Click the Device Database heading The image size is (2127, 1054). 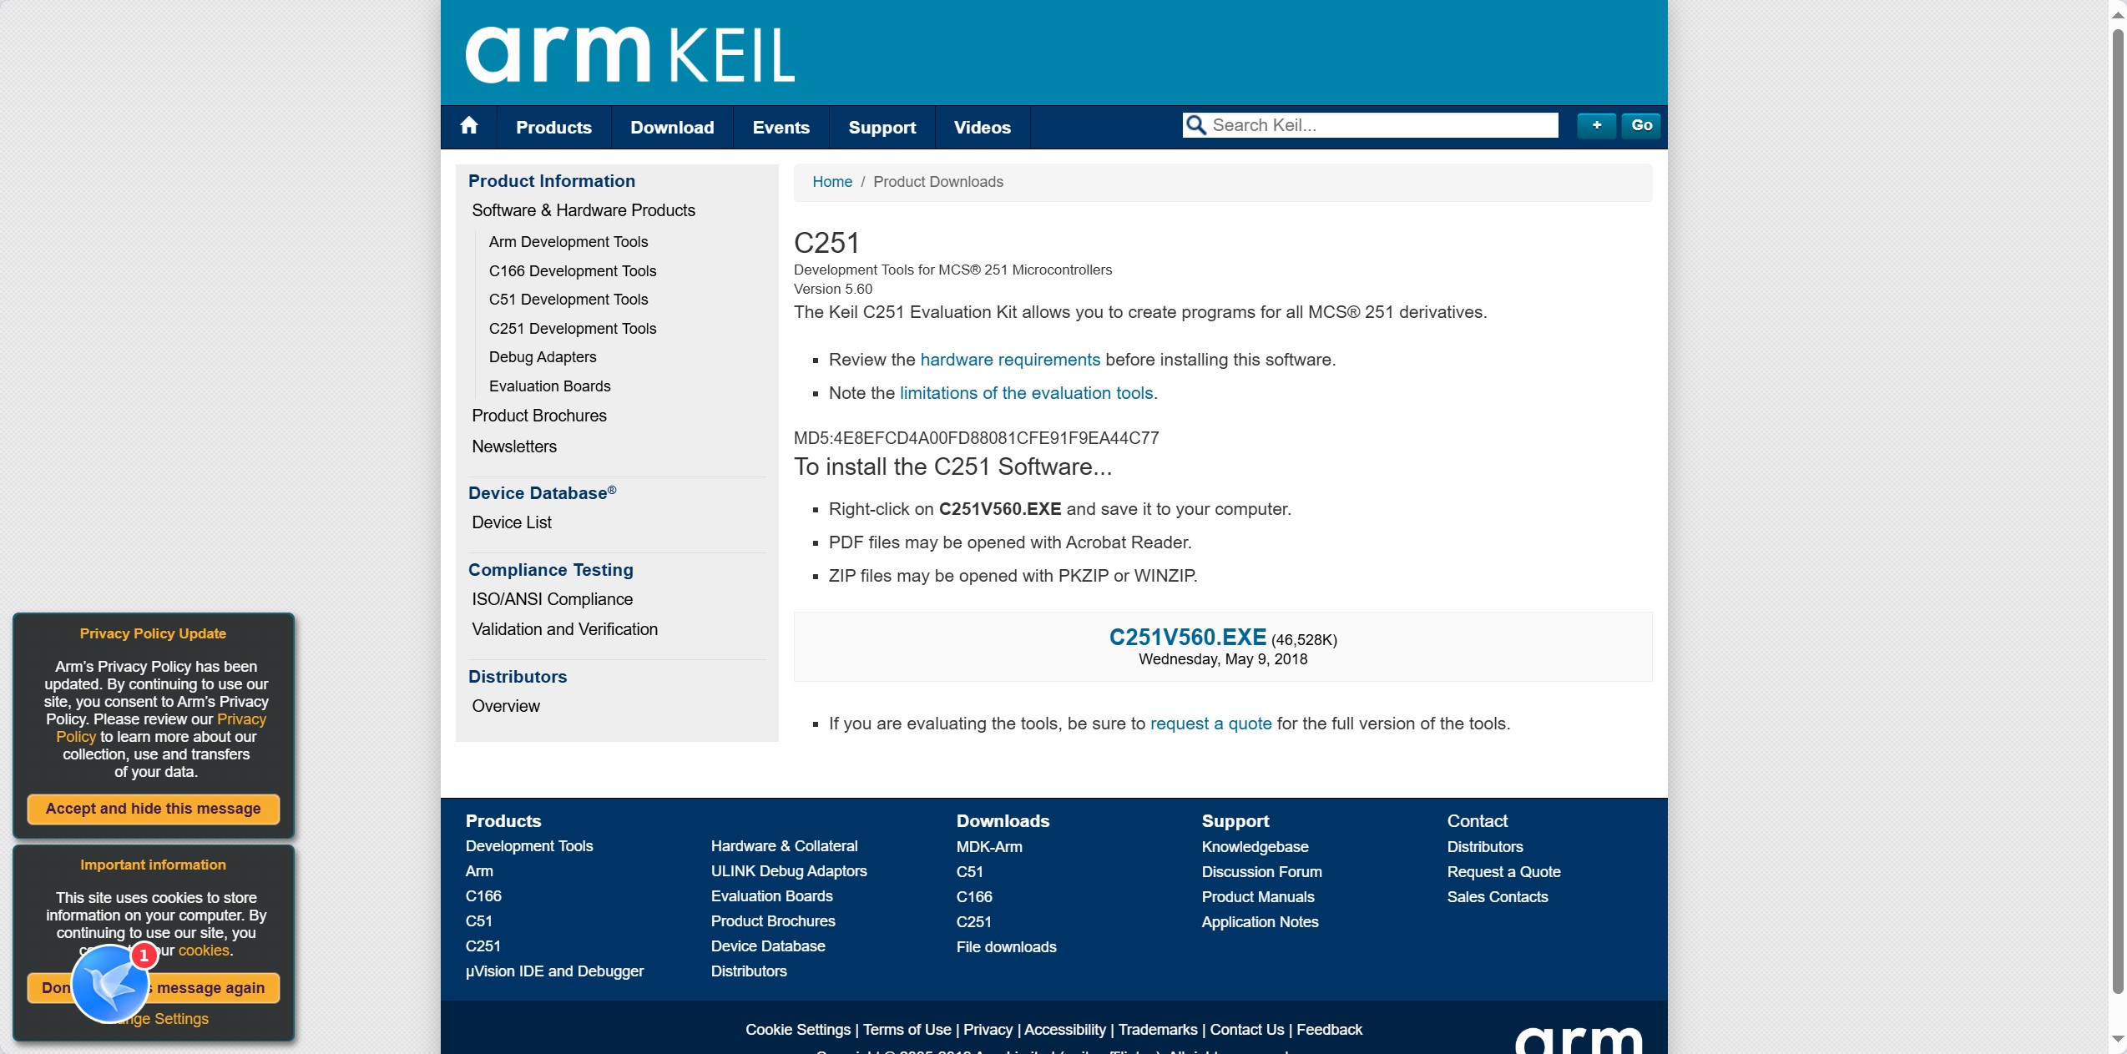[543, 493]
